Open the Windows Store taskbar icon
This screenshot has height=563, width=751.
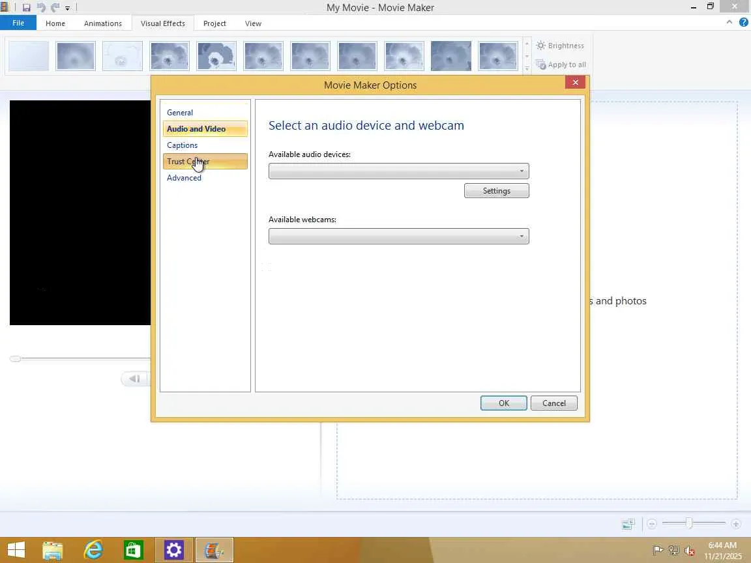click(133, 550)
